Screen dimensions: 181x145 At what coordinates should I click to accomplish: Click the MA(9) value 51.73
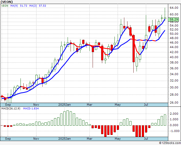tap(23, 6)
